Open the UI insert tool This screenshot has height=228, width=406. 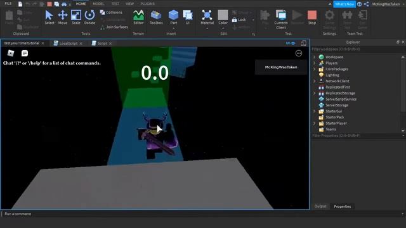(x=188, y=17)
